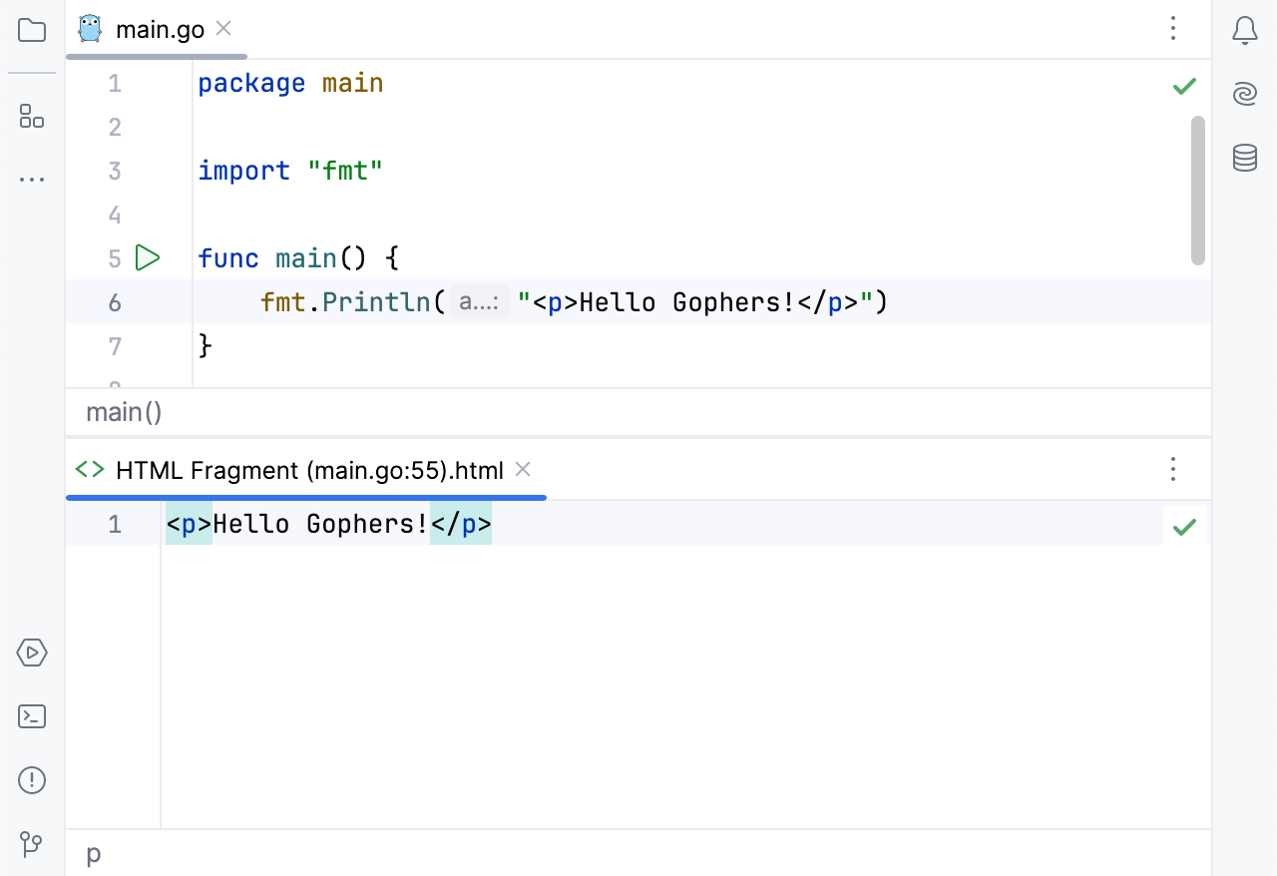The image size is (1277, 876).
Task: Open the Problems tool window
Action: tap(31, 780)
